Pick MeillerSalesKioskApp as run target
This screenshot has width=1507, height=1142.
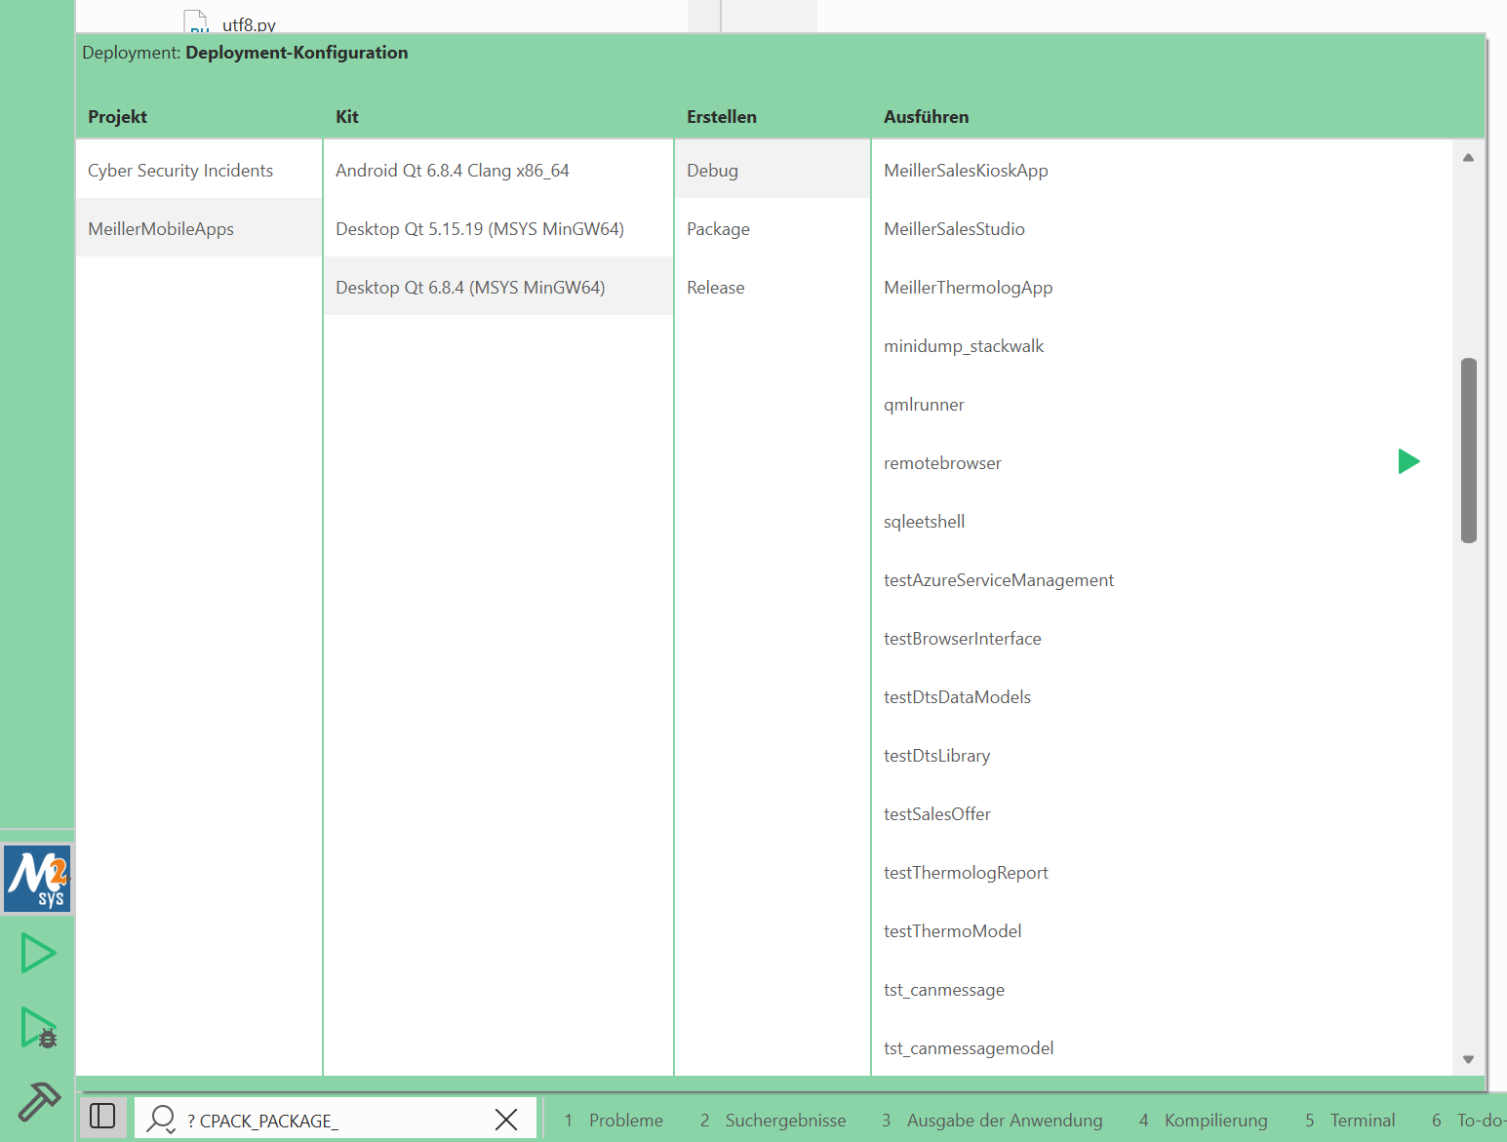point(966,171)
